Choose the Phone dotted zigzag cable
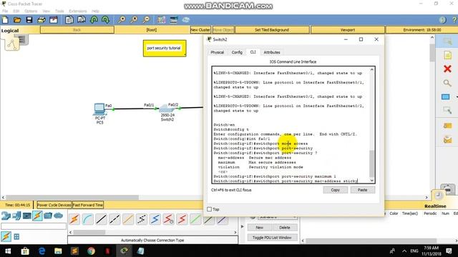458x257 pixels. point(142,219)
